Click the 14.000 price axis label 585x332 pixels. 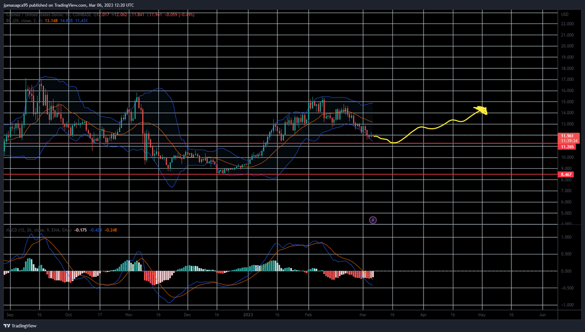pyautogui.click(x=566, y=113)
